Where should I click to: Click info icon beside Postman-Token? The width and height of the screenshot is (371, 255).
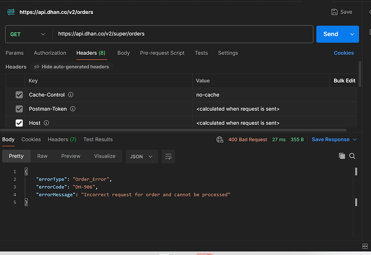pyautogui.click(x=73, y=109)
